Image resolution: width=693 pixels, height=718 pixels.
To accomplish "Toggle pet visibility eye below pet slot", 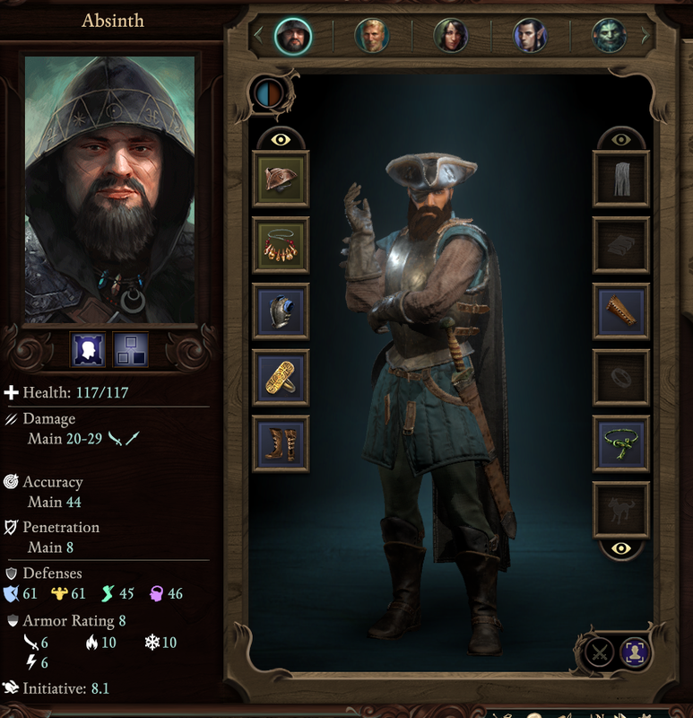I will click(620, 548).
